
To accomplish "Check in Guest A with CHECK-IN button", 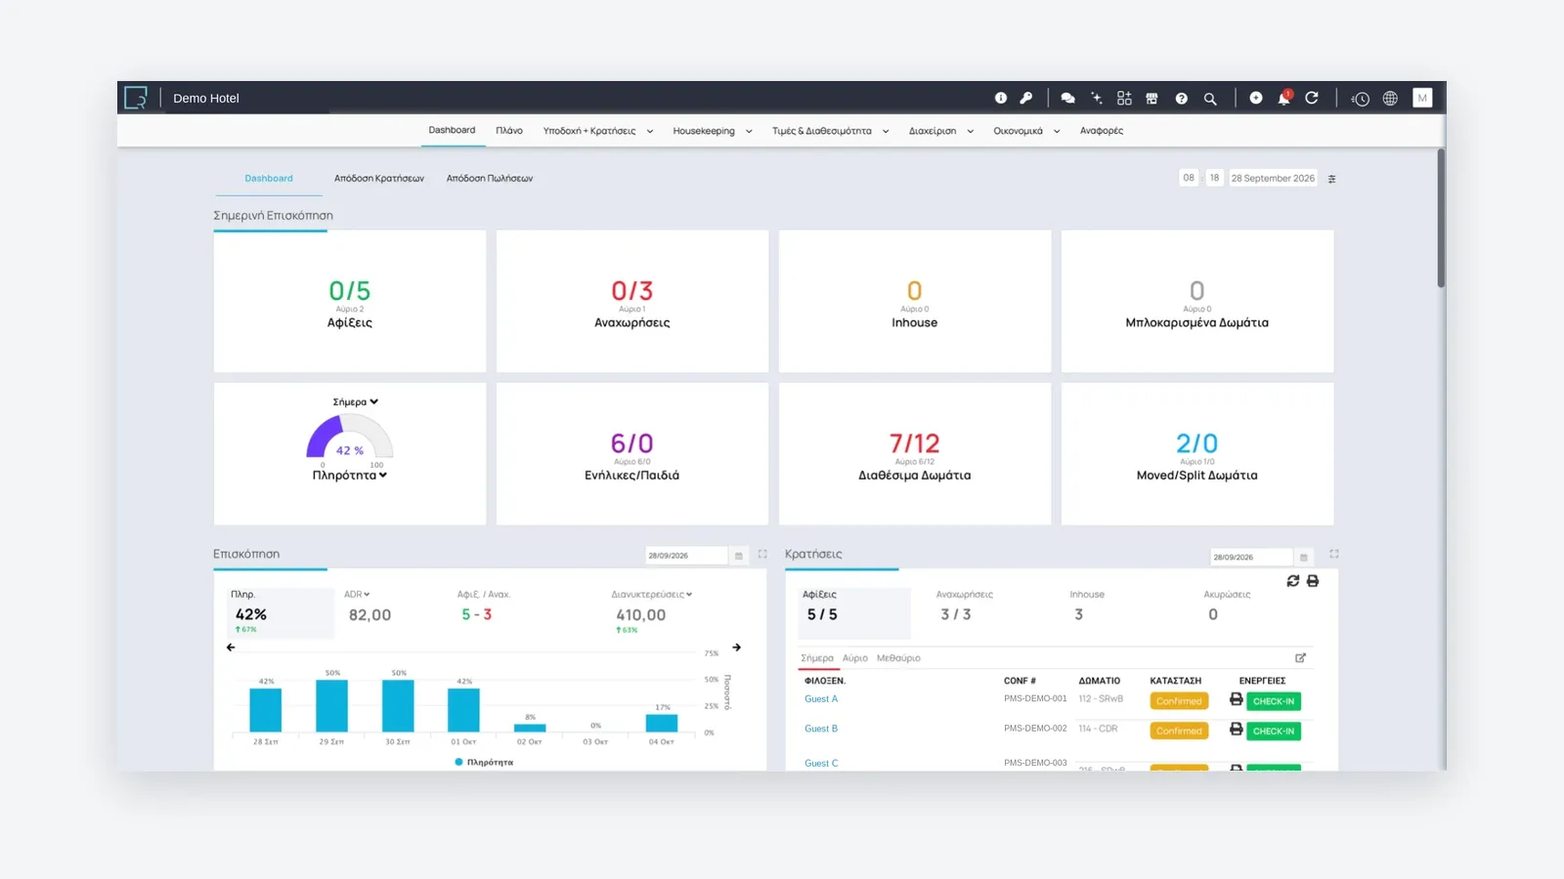I will tap(1274, 701).
